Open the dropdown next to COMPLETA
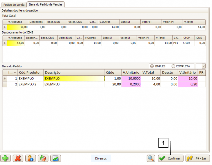This screenshot has height=165, width=212. pos(203,66)
